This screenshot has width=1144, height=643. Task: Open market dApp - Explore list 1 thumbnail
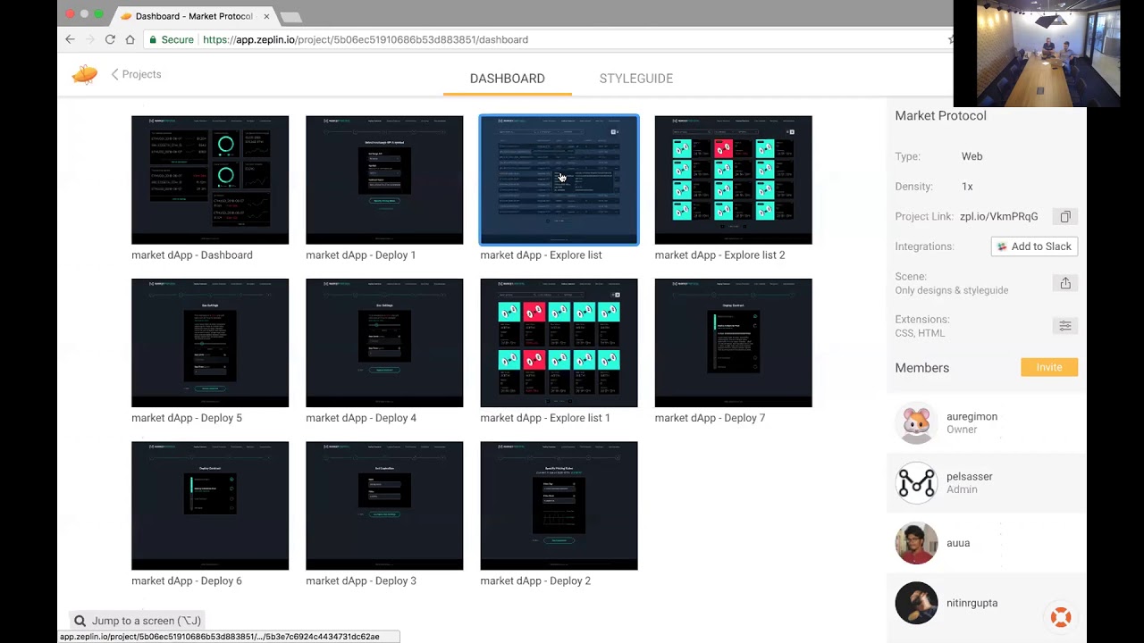[559, 343]
